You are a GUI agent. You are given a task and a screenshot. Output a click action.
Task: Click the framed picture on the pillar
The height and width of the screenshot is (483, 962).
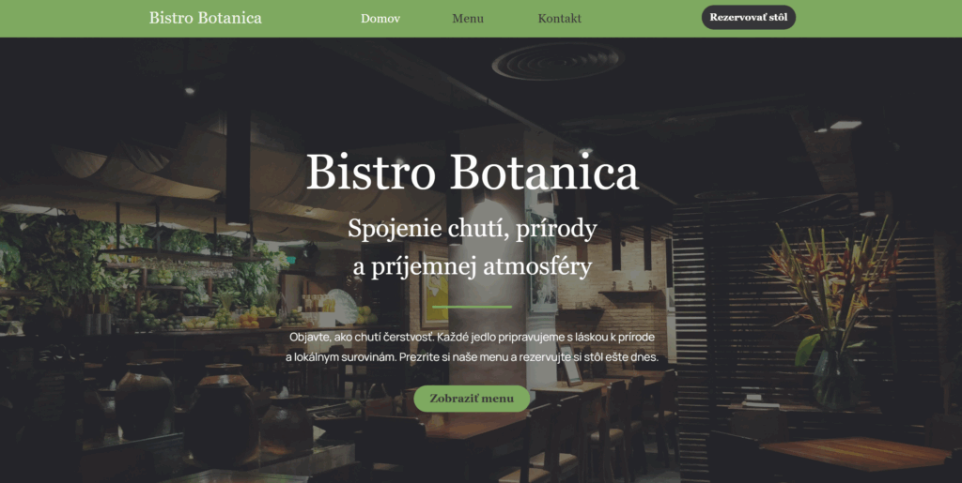543,262
